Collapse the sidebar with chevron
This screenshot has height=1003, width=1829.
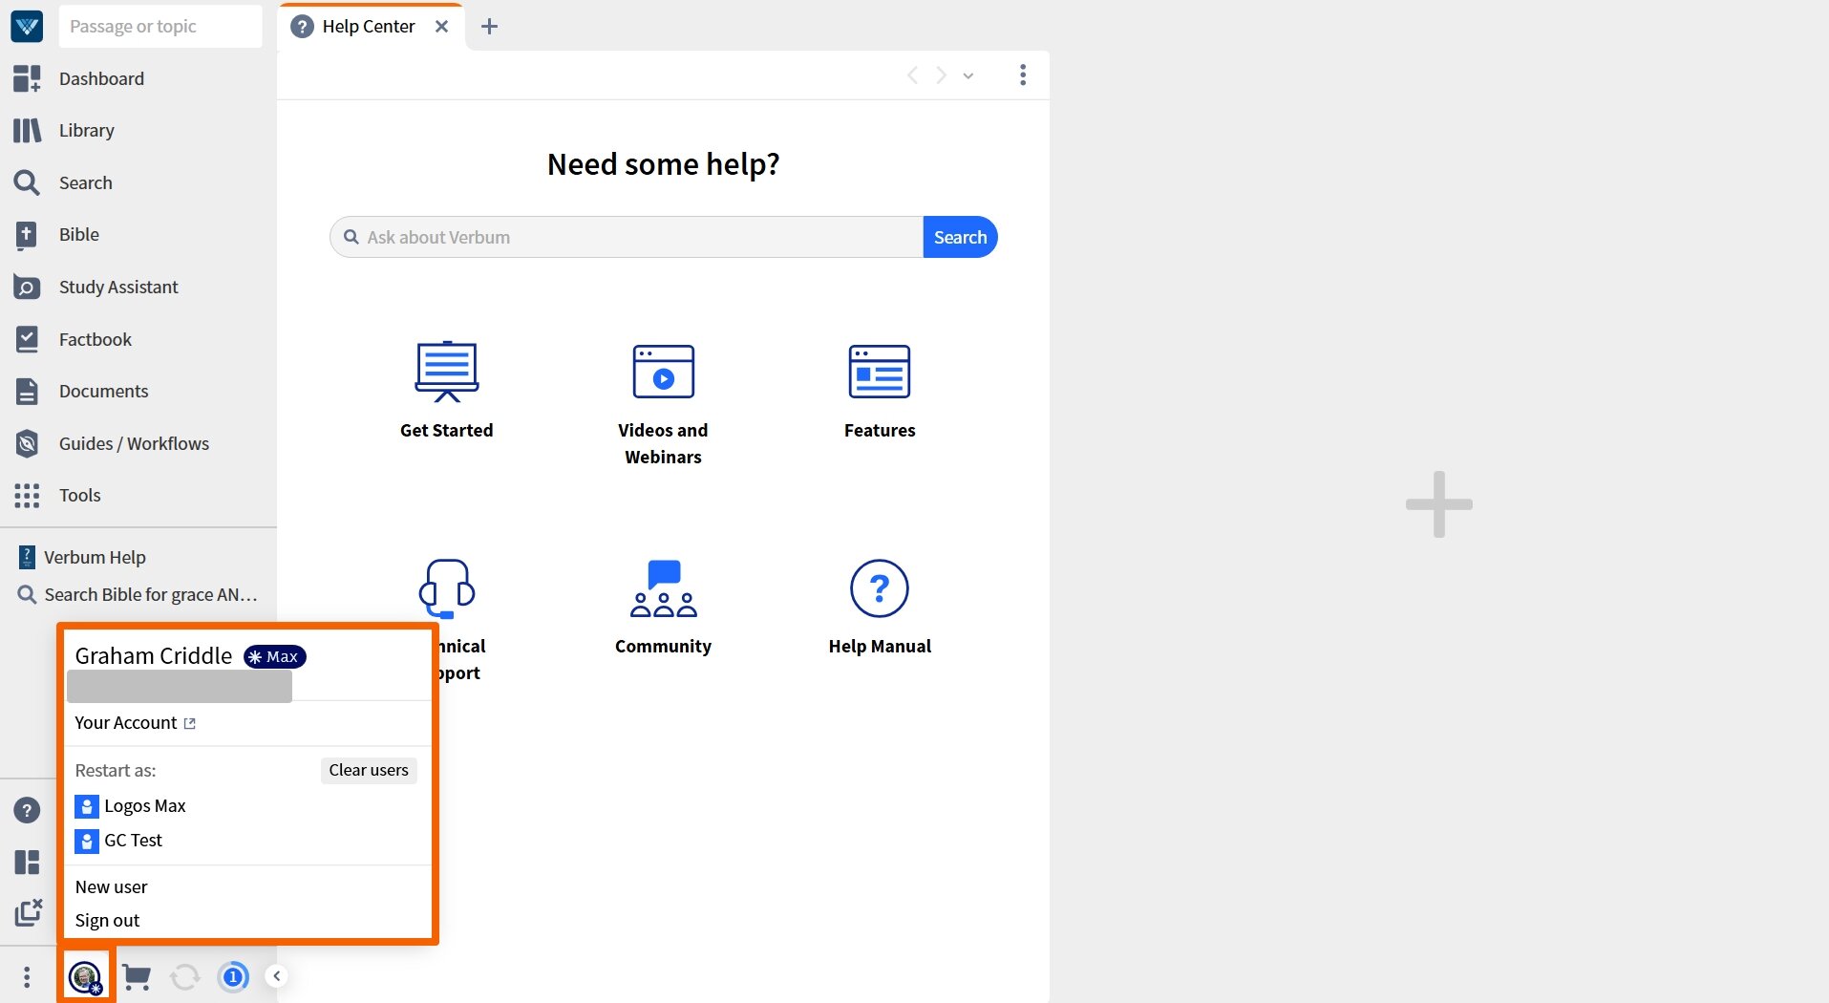click(x=276, y=975)
